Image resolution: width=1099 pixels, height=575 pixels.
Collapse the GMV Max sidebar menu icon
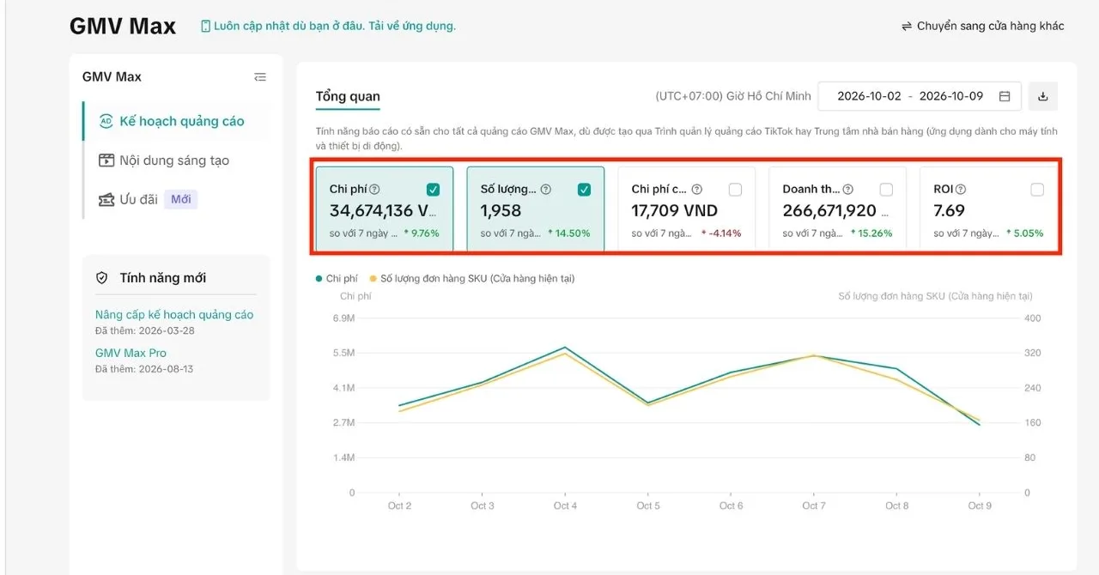pos(260,77)
